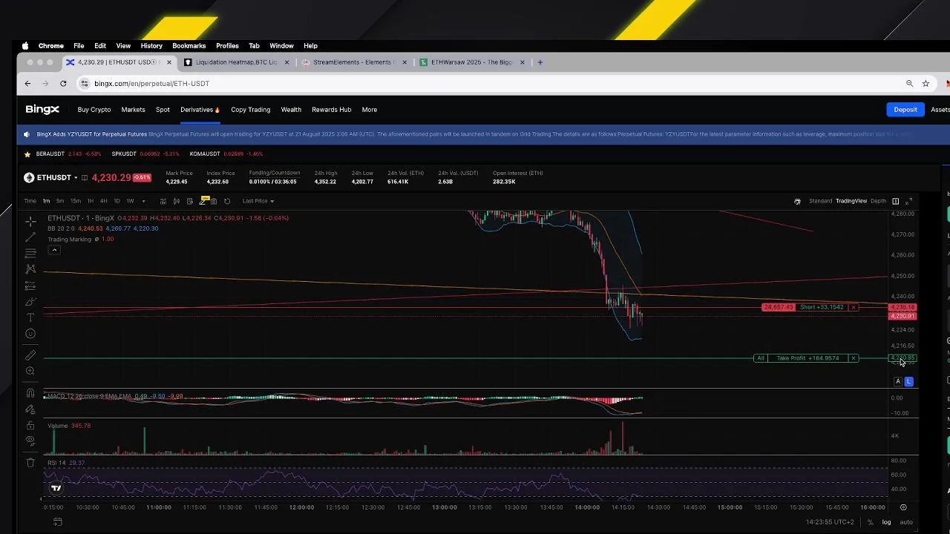The height and width of the screenshot is (534, 950).
Task: Open the Bookmarks menu in macOS menu bar
Action: pos(189,46)
